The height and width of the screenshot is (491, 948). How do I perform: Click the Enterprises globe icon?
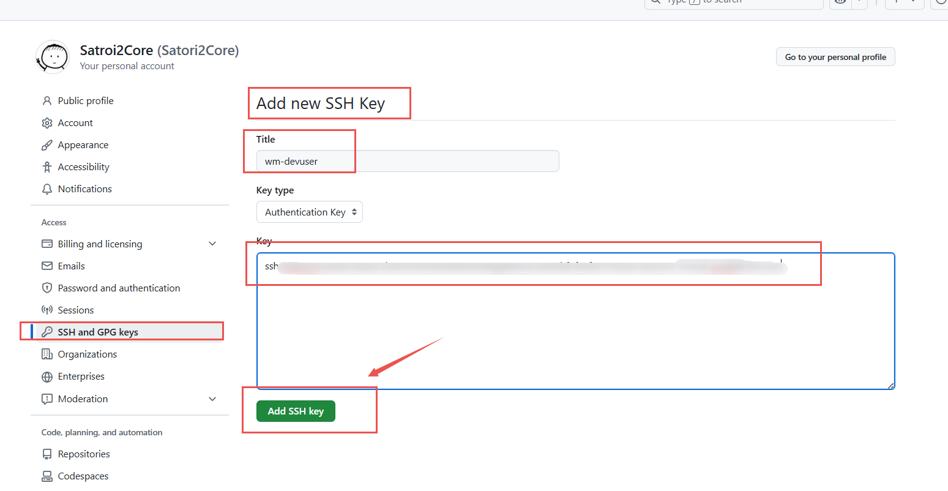coord(47,376)
